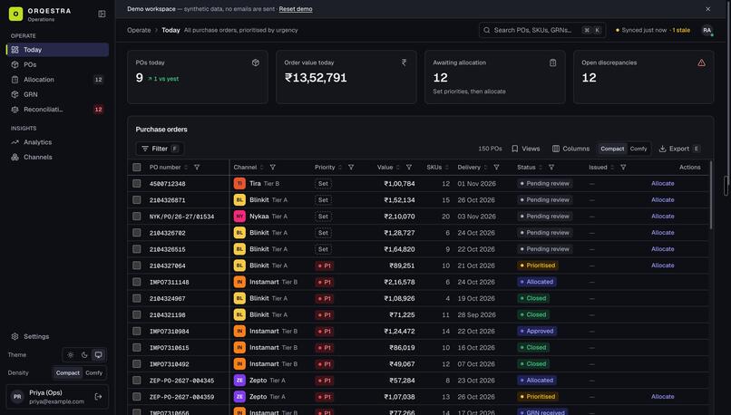Open the POs section in sidebar
Image resolution: width=731 pixels, height=415 pixels.
[x=58, y=64]
